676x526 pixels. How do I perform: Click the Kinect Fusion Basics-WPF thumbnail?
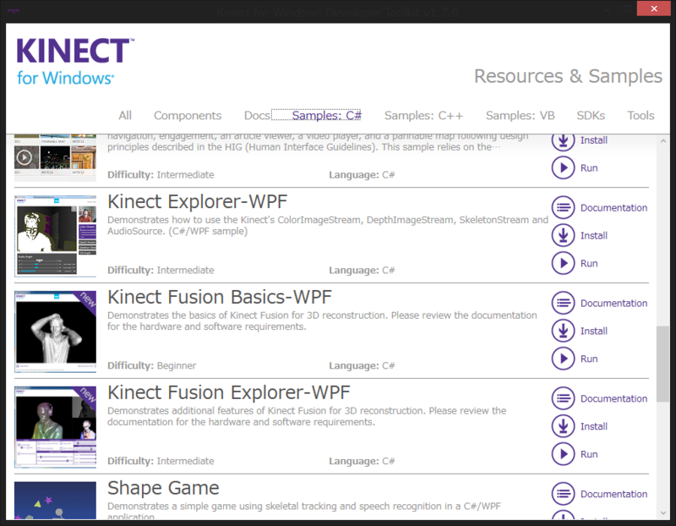click(x=55, y=331)
